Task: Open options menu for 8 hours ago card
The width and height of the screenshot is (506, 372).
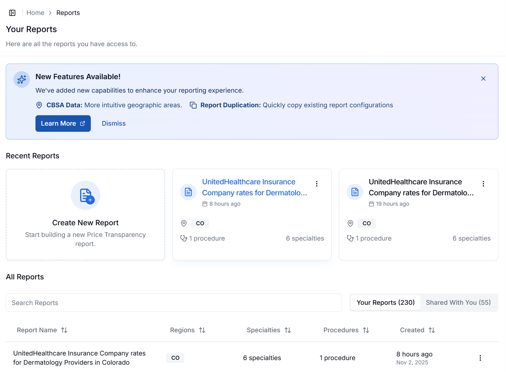Action: pyautogui.click(x=317, y=184)
